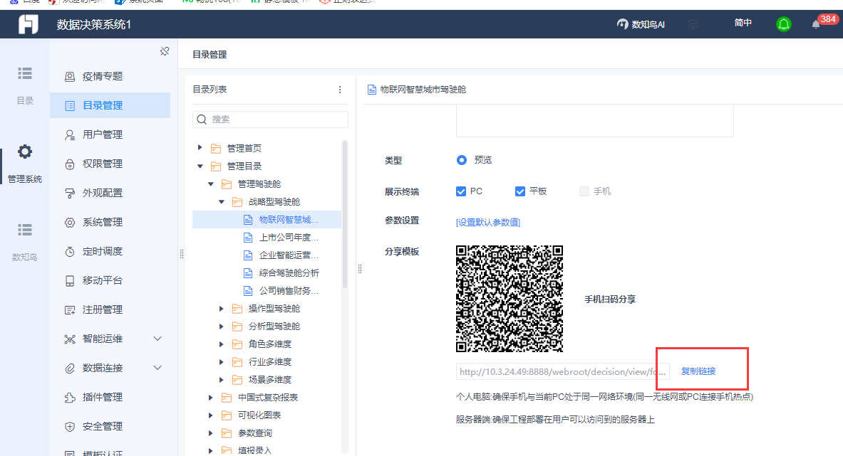Open 疫情专题 menu item
This screenshot has width=843, height=456.
pyautogui.click(x=110, y=76)
